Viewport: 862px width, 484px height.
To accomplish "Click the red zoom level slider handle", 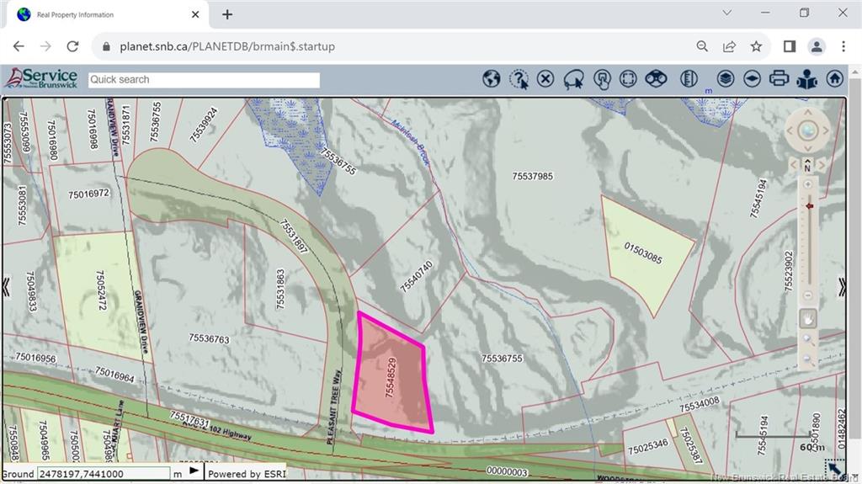I will point(809,205).
